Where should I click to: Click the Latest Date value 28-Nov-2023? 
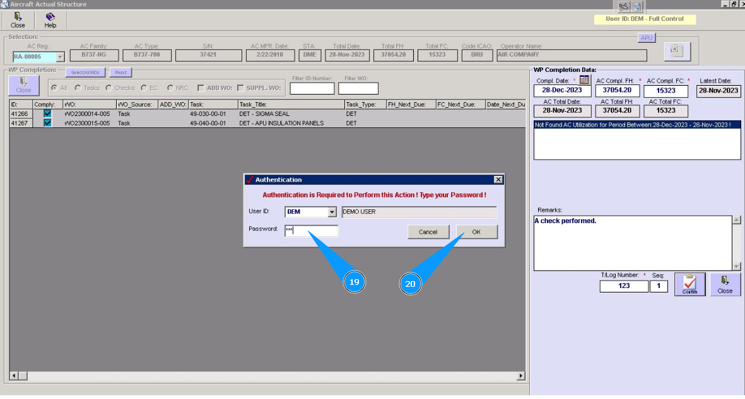[719, 91]
